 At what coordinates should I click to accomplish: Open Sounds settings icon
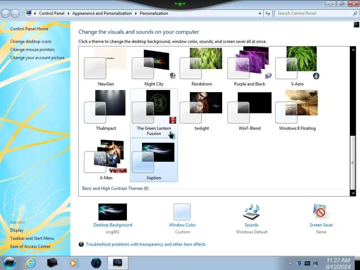[251, 212]
